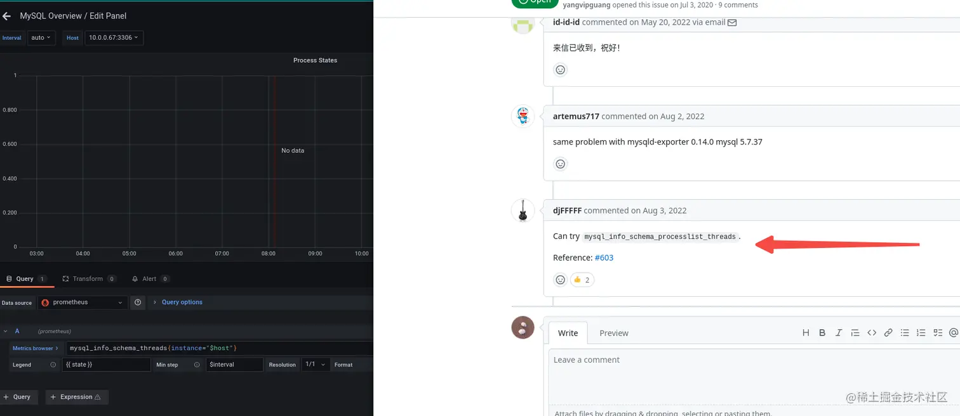Open the Resolution 1/1 dropdown
The height and width of the screenshot is (416, 960).
[x=316, y=365]
